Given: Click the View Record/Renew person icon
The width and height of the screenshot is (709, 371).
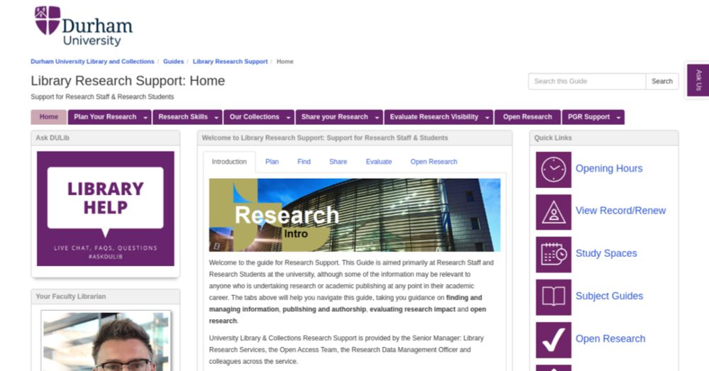Looking at the screenshot, I should pos(554,212).
